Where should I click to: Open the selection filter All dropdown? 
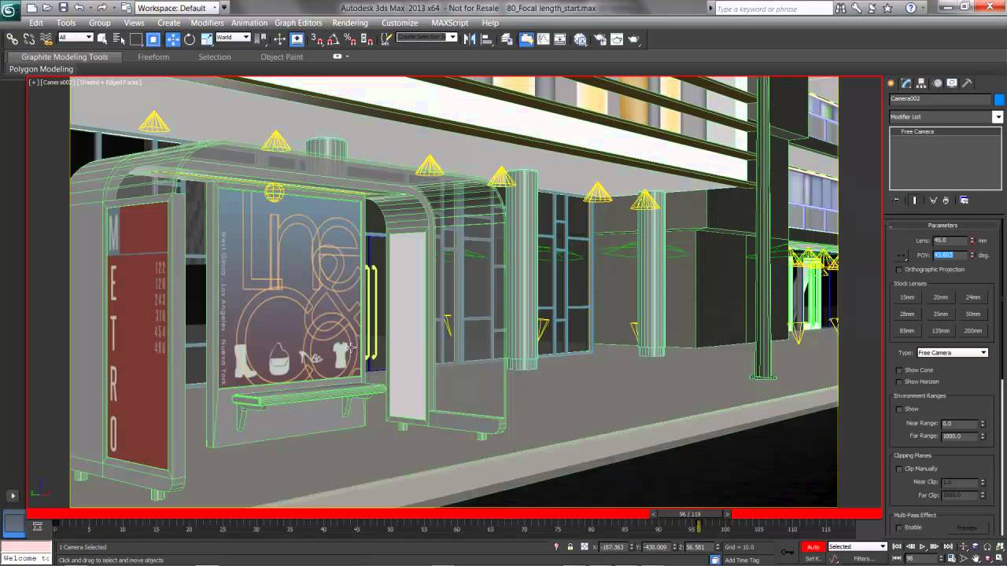click(x=76, y=37)
